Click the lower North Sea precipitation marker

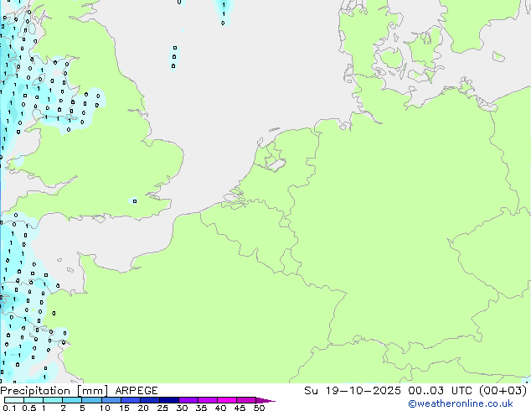[x=173, y=65]
